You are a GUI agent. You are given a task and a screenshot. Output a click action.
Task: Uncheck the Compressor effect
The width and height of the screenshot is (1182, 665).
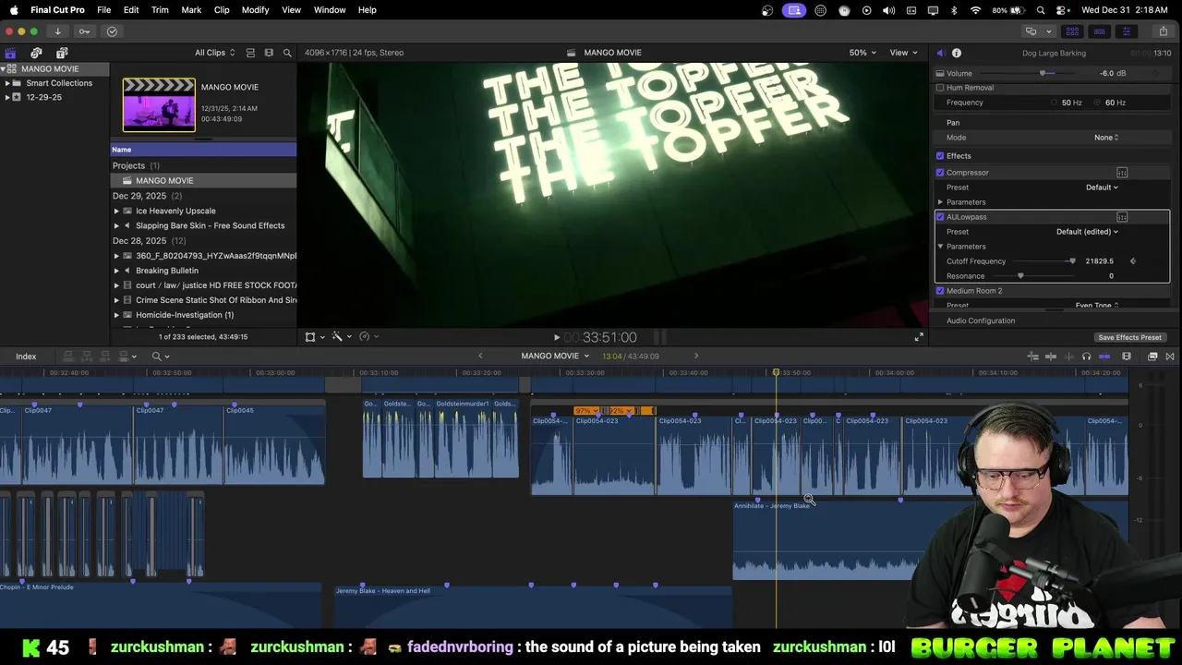[940, 173]
